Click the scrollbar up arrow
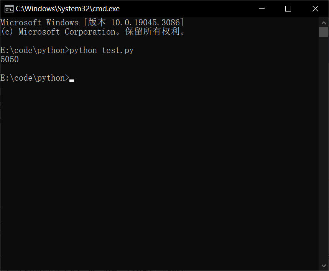The image size is (329, 271). click(324, 22)
